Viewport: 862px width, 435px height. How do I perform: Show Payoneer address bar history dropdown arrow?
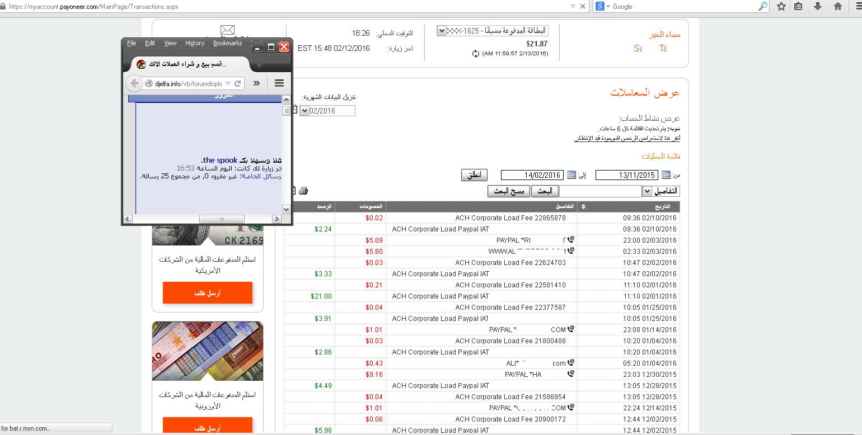point(573,6)
